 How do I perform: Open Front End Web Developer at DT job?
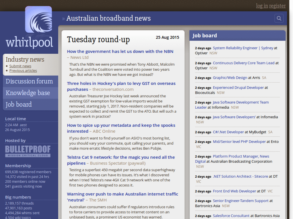click(234, 191)
